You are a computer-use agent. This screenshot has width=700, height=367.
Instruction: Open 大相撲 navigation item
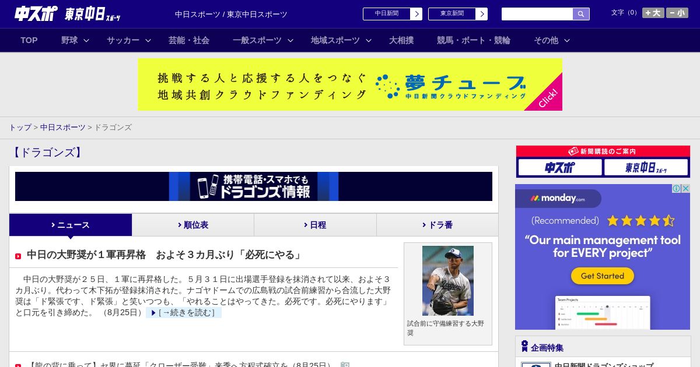[x=401, y=40]
